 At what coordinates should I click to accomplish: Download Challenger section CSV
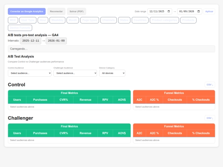(210, 118)
